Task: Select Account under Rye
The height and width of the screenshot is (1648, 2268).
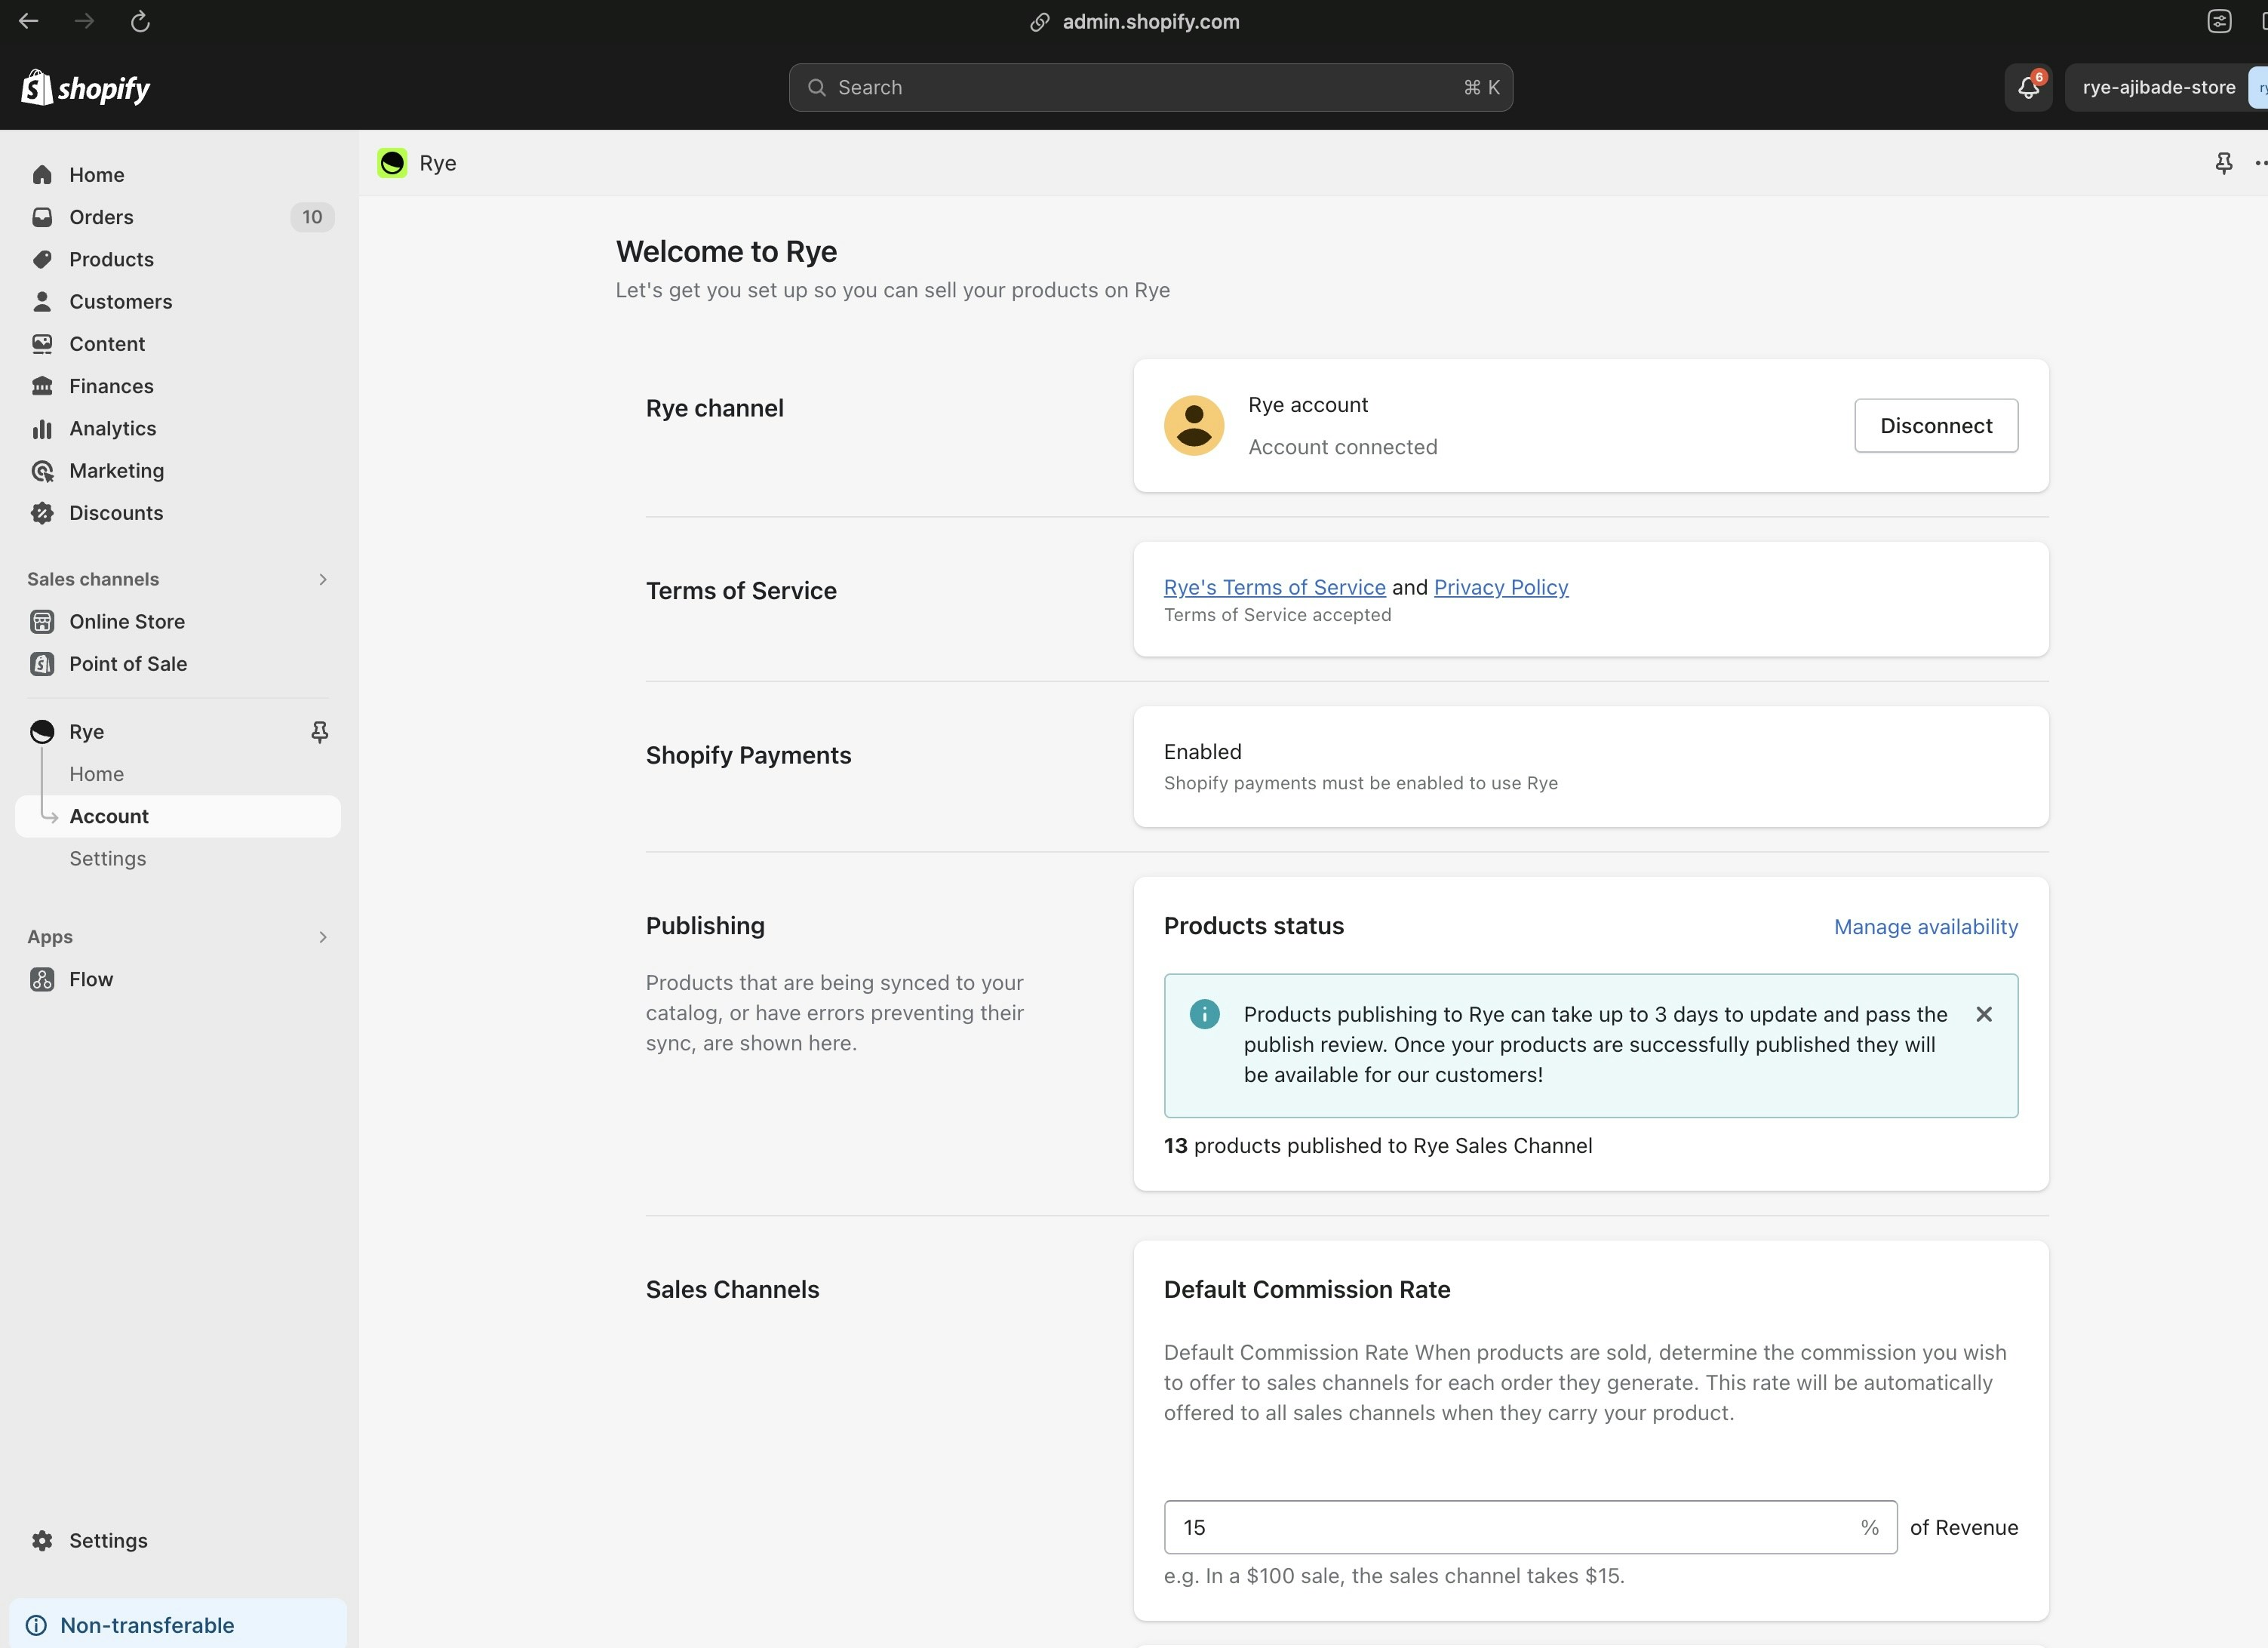Action: [x=178, y=816]
